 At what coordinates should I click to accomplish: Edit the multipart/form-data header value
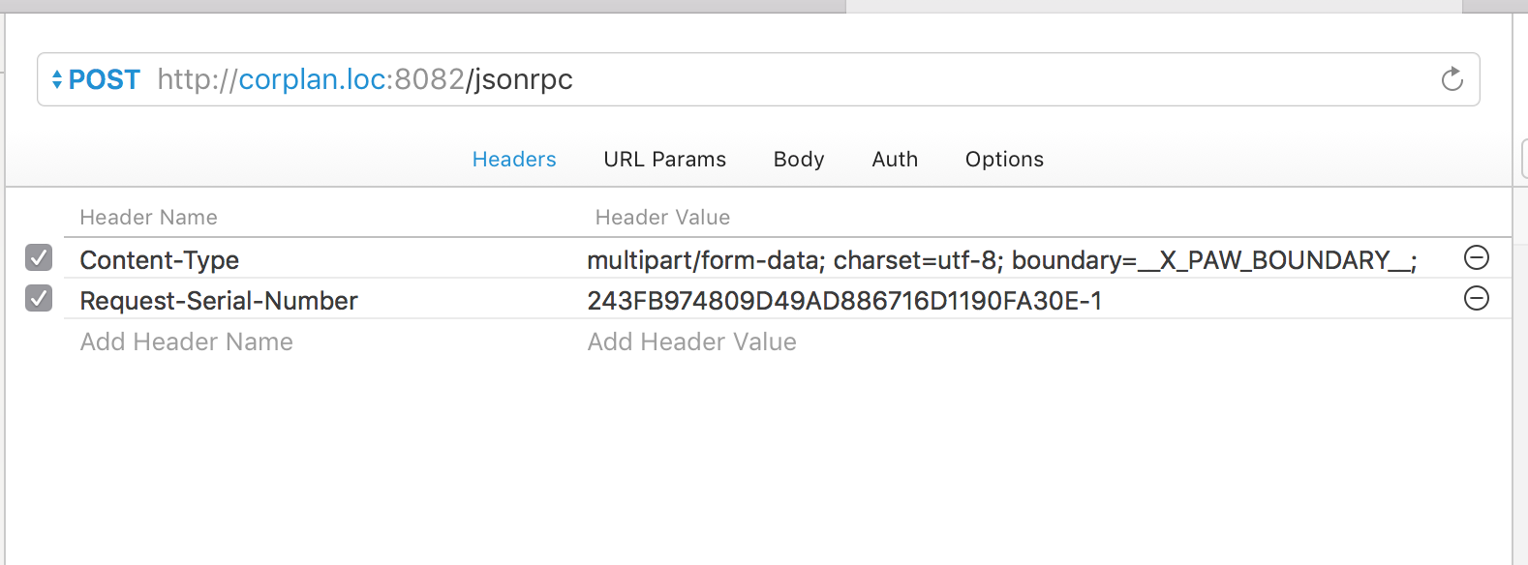[1000, 260]
